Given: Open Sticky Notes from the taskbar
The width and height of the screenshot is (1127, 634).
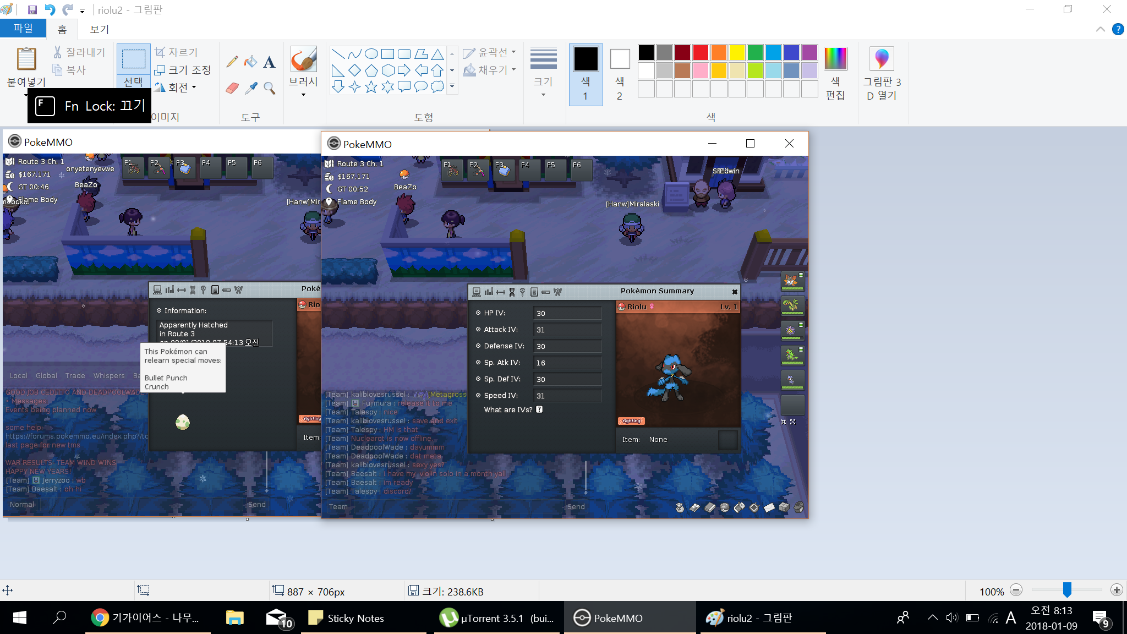Looking at the screenshot, I should pos(347,618).
